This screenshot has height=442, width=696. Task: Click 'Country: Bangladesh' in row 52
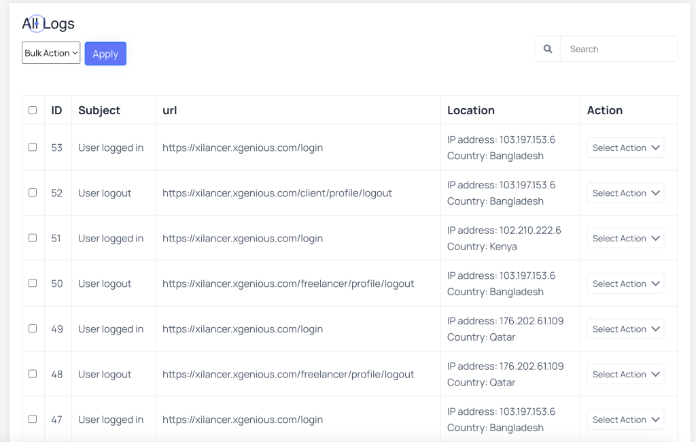coord(495,201)
